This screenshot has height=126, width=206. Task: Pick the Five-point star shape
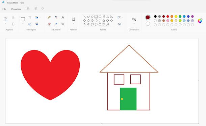coord(84,24)
